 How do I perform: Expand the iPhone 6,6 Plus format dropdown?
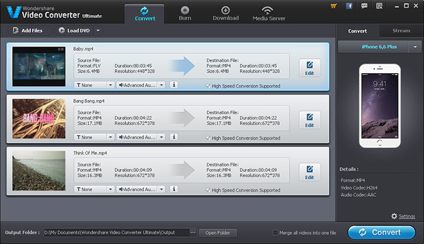coord(415,47)
